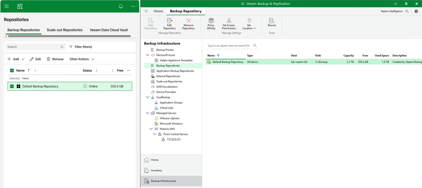Open Name column options menu
Screen dimensions: 422x188
click(35, 71)
